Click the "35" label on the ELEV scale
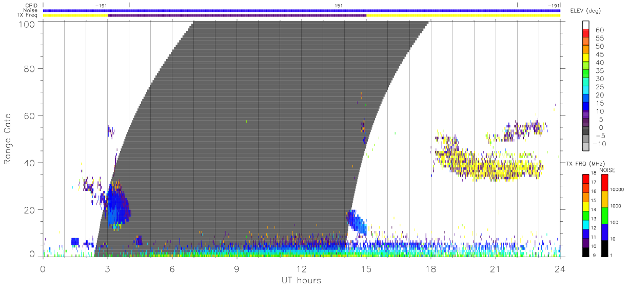630x291 pixels. click(x=599, y=71)
